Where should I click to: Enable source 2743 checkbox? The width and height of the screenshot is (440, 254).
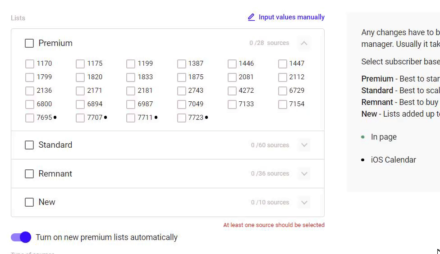(x=182, y=91)
